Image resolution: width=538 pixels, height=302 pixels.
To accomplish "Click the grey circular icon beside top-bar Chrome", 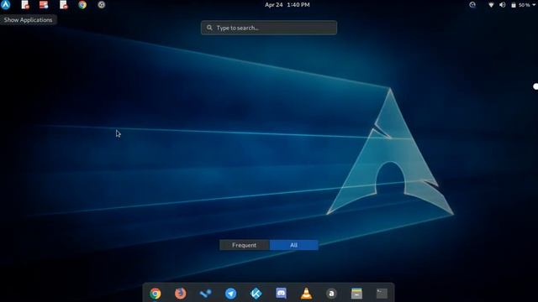I will [101, 5].
